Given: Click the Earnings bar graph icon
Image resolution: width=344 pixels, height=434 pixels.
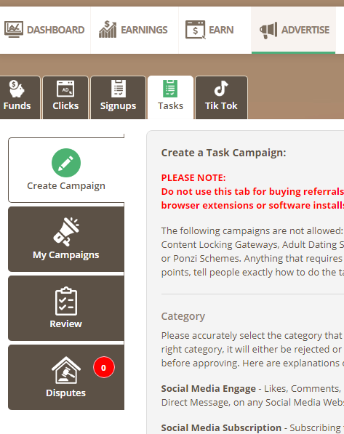Looking at the screenshot, I should pyautogui.click(x=108, y=29).
